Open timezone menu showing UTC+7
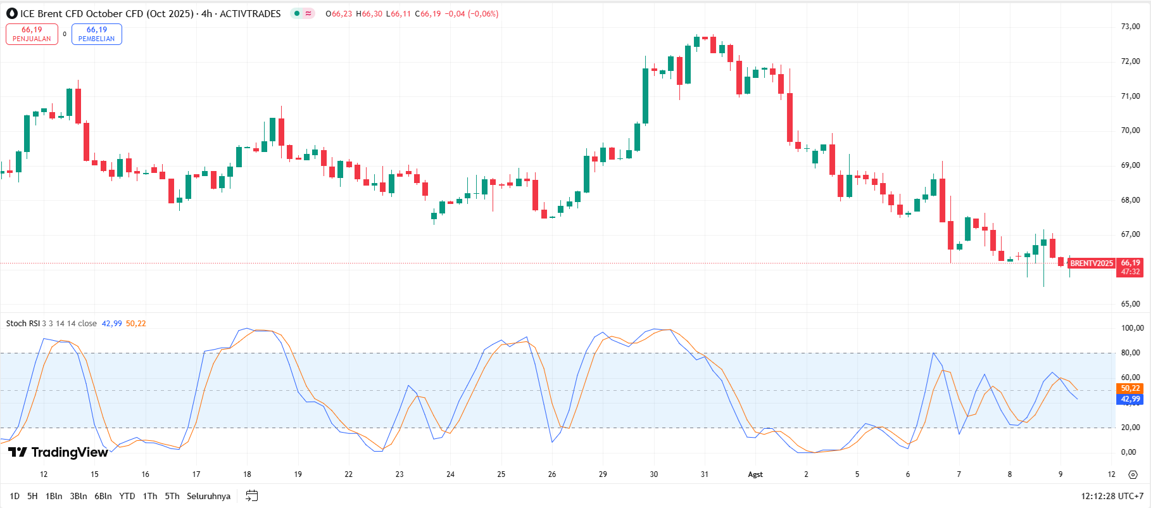Viewport: 1151px width, 508px height. 1112,496
